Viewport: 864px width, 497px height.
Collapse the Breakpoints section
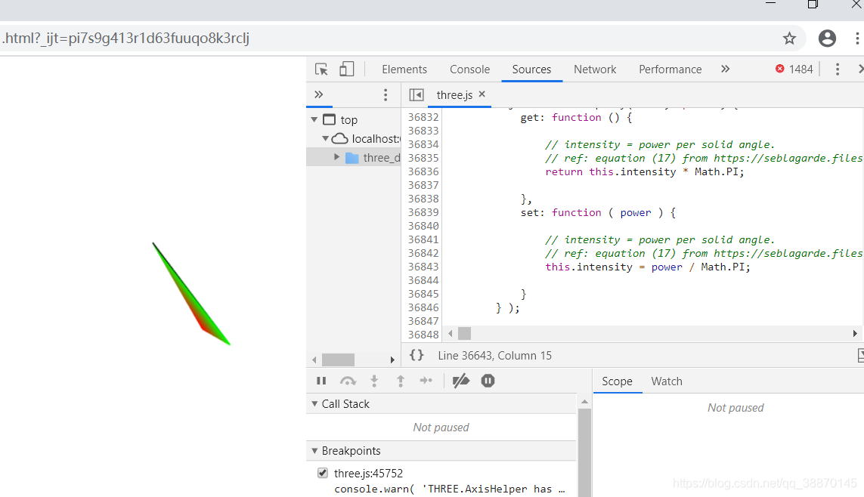314,451
